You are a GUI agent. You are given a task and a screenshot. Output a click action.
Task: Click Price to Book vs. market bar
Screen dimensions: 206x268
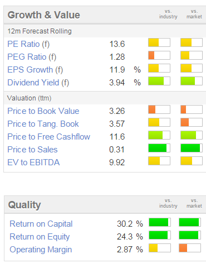click(192, 109)
